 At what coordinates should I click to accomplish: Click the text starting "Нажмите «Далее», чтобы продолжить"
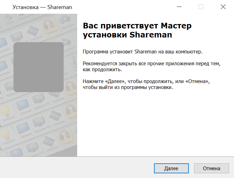coord(146,84)
